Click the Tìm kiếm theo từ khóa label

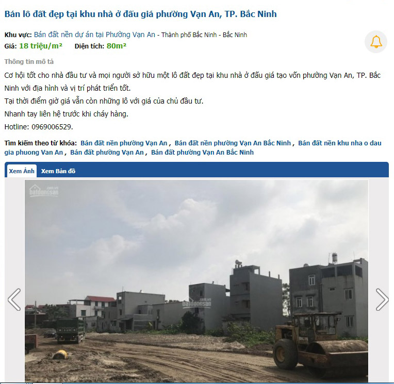coord(40,143)
